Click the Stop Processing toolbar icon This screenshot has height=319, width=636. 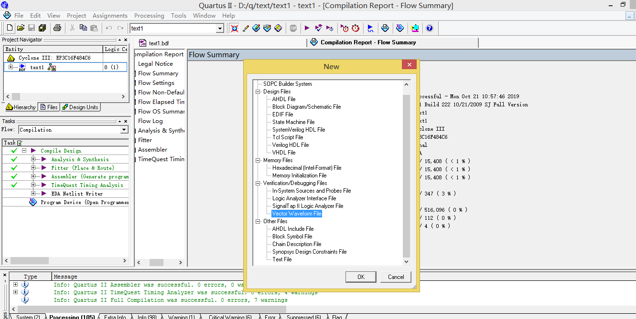(x=293, y=28)
